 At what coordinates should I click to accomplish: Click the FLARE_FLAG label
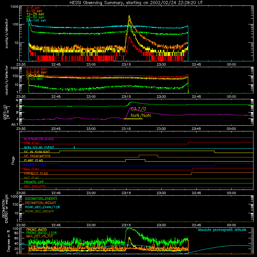(33, 160)
